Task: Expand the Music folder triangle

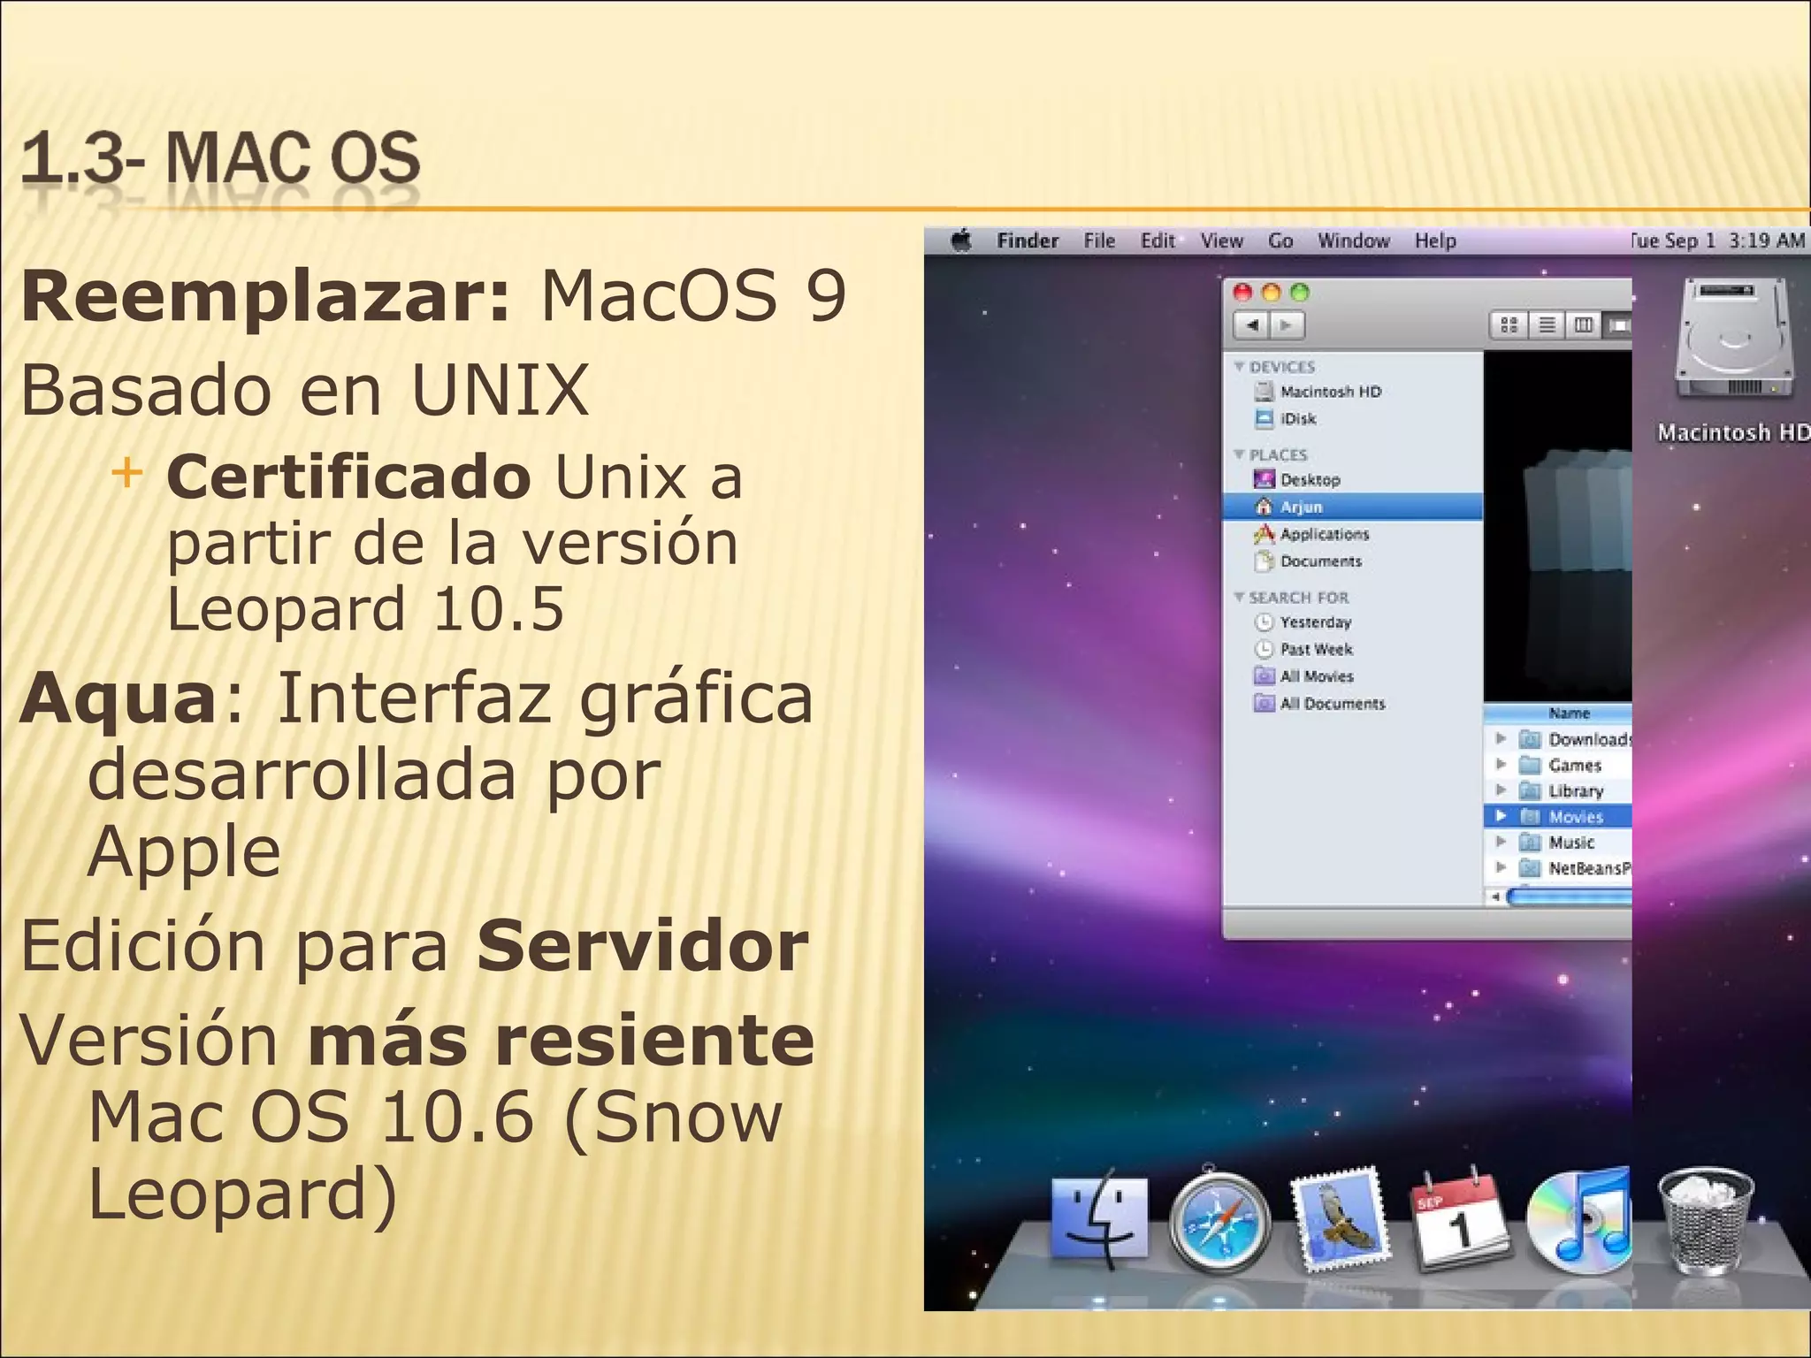Action: [x=1500, y=842]
